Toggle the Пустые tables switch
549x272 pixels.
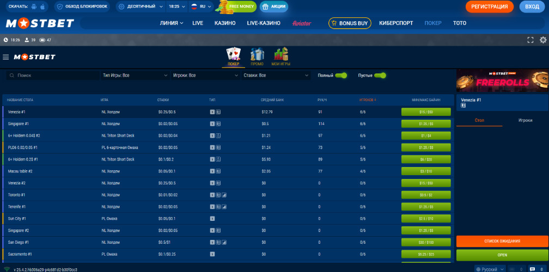point(380,76)
